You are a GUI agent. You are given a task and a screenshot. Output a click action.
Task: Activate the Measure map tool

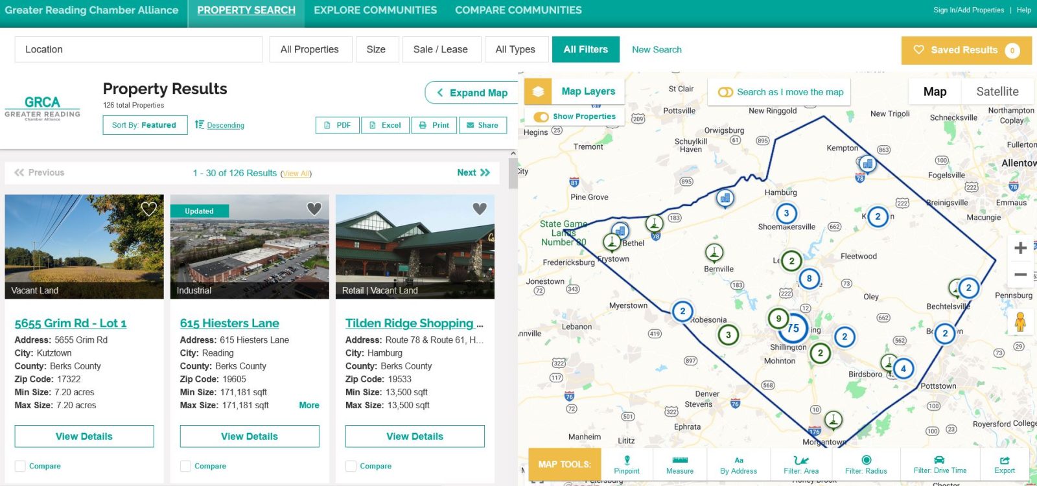click(x=679, y=464)
